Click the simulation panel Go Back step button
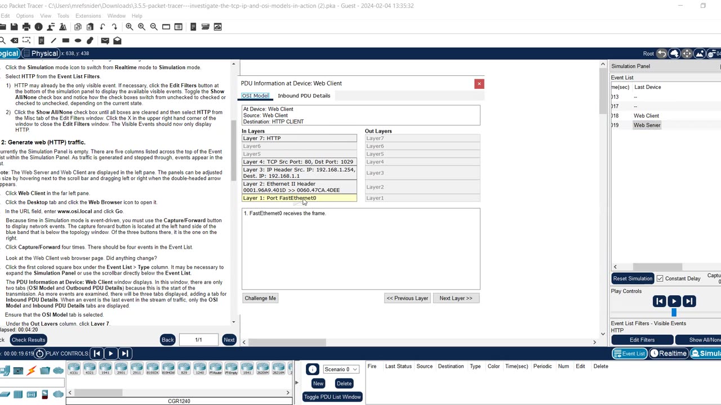Image resolution: width=721 pixels, height=405 pixels. click(660, 301)
